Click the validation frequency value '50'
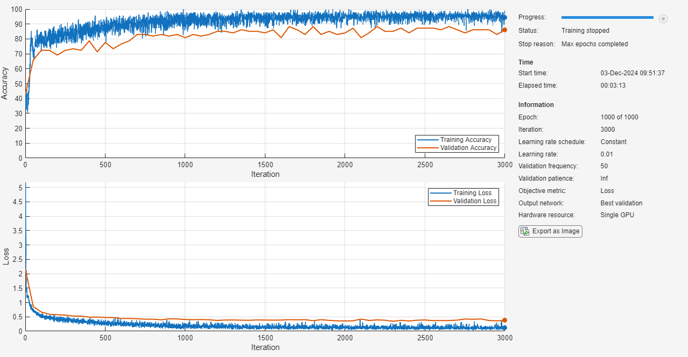 [x=604, y=166]
